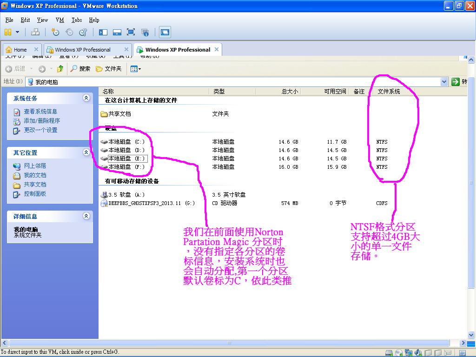This screenshot has height=357, width=476.
Task: Select drive 本地磁盘 (D:)
Action: pos(123,150)
